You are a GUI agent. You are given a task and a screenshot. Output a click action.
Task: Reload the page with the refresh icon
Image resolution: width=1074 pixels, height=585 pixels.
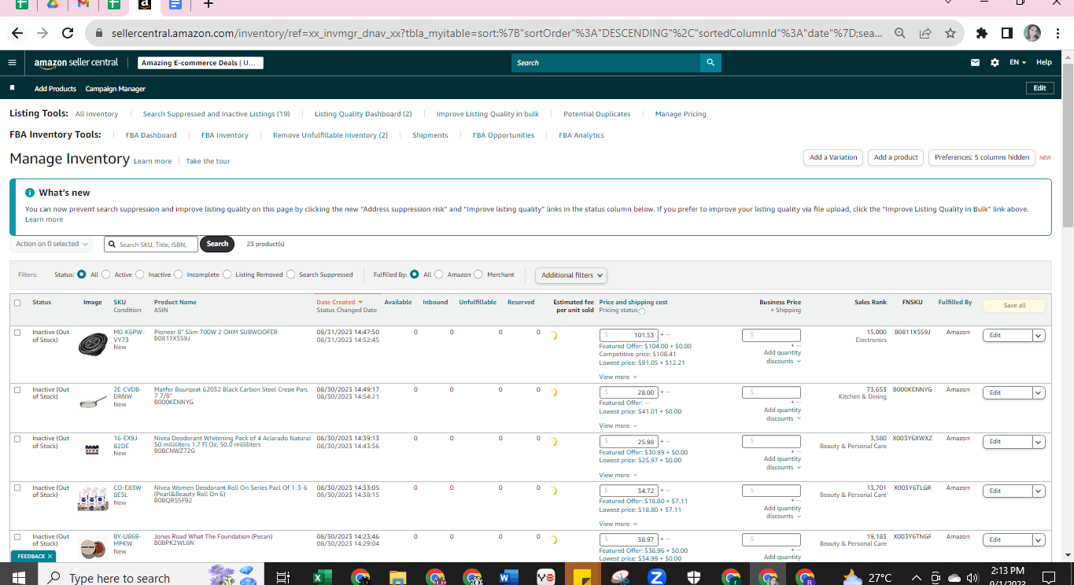(x=68, y=33)
